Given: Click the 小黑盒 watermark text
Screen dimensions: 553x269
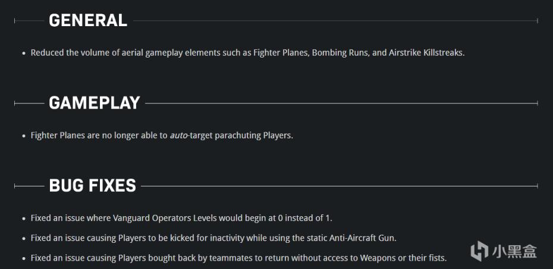Looking at the screenshot, I should (514, 251).
